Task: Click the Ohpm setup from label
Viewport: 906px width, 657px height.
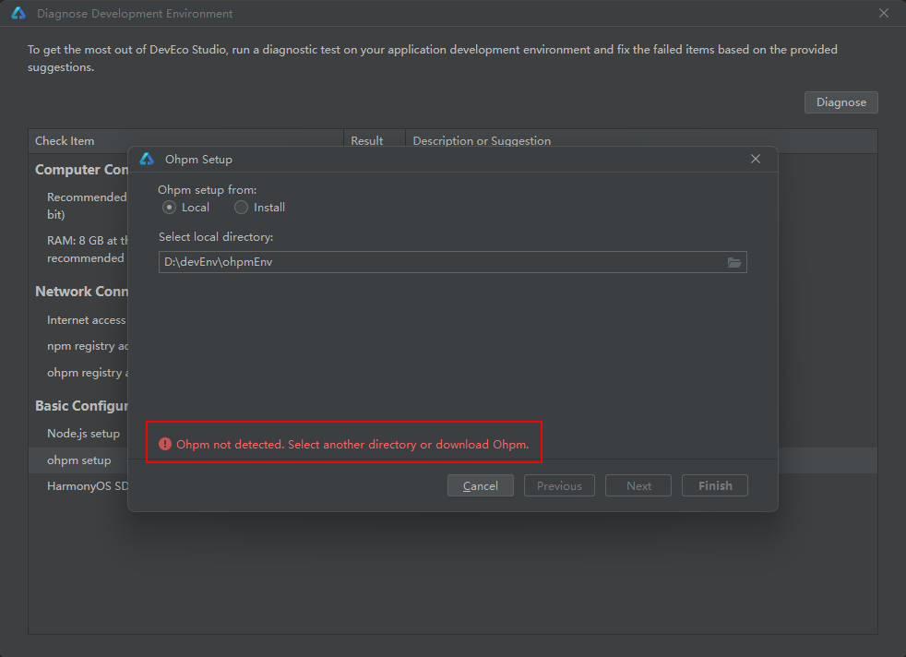Action: click(208, 189)
